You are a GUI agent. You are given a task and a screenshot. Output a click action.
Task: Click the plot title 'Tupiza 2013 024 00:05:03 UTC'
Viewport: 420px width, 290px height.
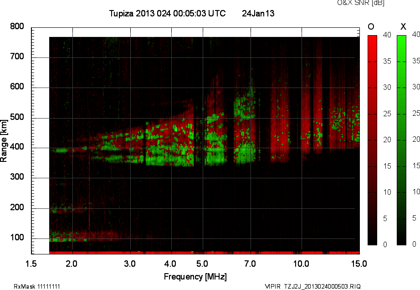point(167,13)
